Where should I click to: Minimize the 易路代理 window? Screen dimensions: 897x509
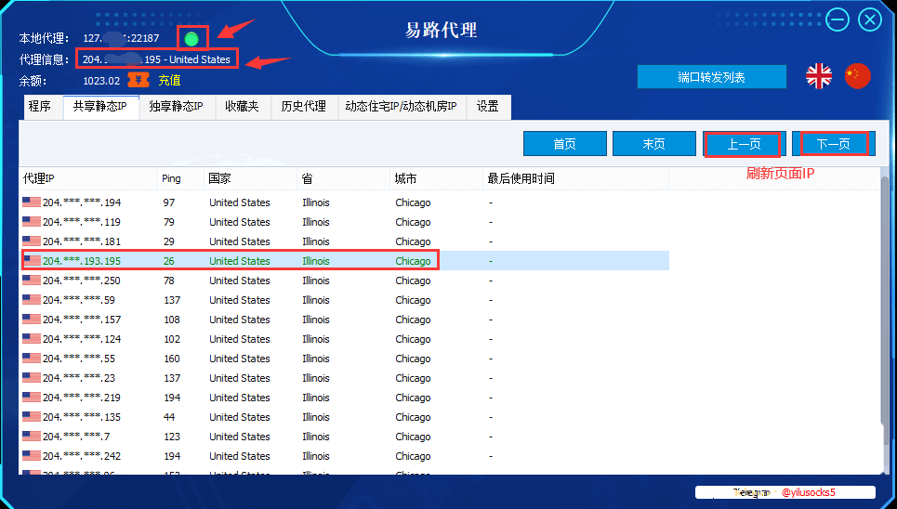(837, 20)
